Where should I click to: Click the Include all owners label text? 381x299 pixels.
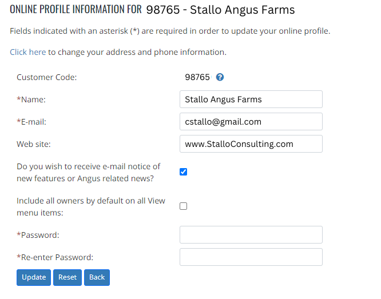[x=91, y=207]
